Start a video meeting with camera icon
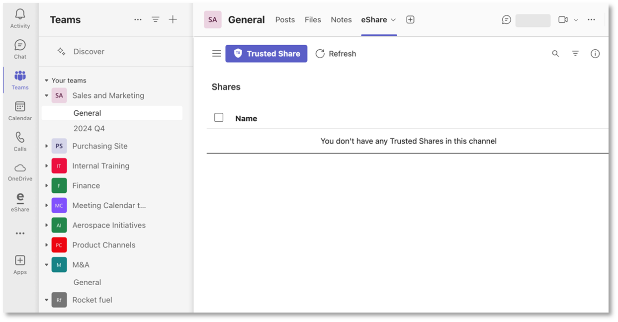The image size is (618, 322). click(563, 20)
